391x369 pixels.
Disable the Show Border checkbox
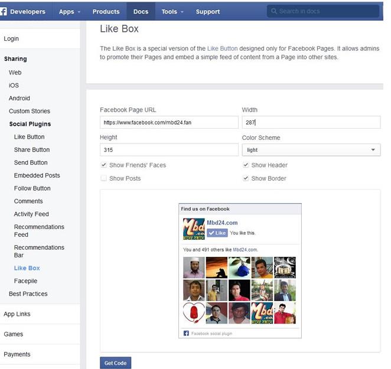(x=246, y=178)
